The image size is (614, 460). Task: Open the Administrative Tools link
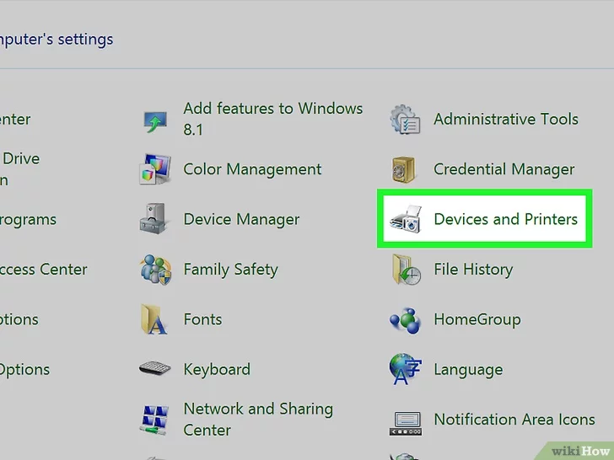click(505, 120)
